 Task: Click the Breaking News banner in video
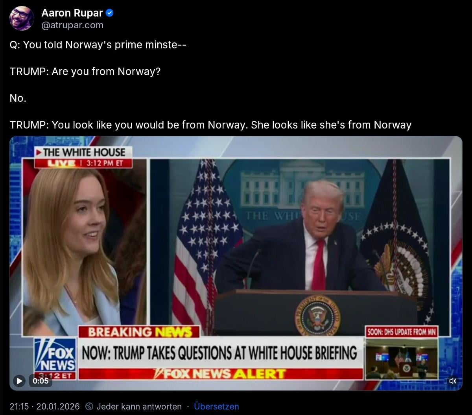click(x=140, y=332)
